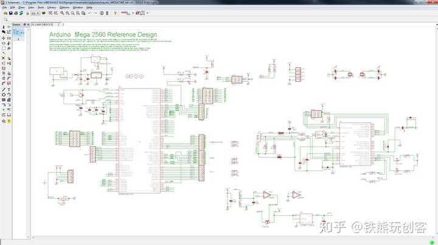Open the sheet selector combo box
Screen dimensions: 438x245
(x=35, y=13)
